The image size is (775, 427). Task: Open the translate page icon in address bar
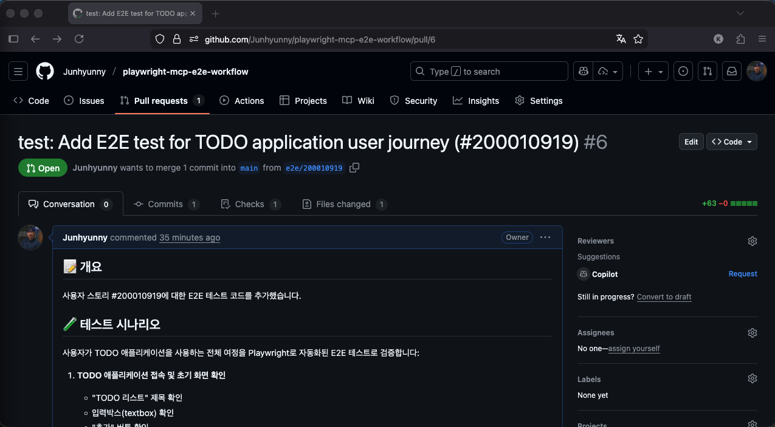pos(621,39)
